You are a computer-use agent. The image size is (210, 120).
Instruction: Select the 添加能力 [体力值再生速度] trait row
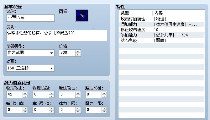tap(161, 24)
